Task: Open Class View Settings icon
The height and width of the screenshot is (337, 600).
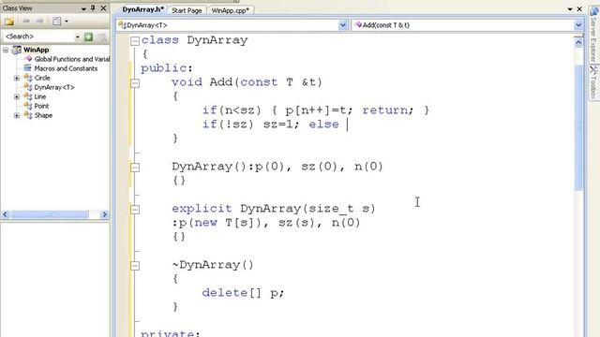Action: 56,22
